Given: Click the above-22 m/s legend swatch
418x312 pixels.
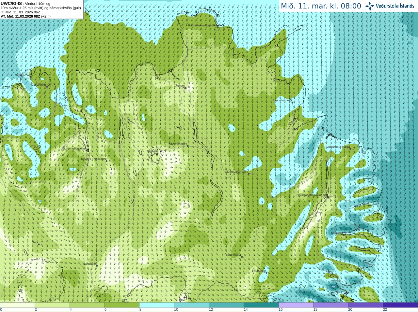Looking at the screenshot, I should pos(400,305).
